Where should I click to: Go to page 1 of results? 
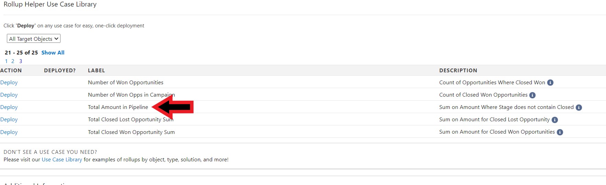(x=6, y=61)
